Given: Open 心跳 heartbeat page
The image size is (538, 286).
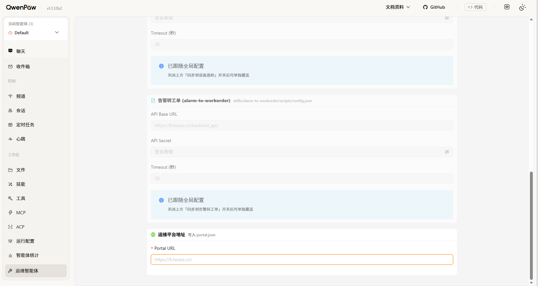Looking at the screenshot, I should click(36, 139).
